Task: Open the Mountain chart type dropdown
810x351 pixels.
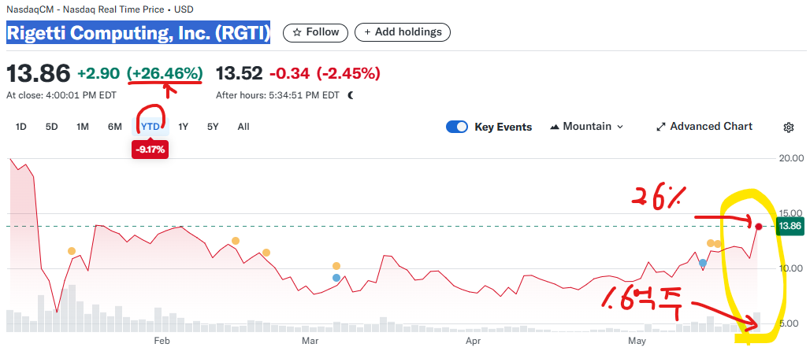Action: coord(587,127)
